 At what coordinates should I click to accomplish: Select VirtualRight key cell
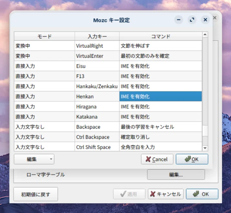(x=97, y=46)
